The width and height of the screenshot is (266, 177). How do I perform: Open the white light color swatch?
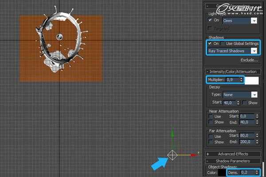pos(251,81)
